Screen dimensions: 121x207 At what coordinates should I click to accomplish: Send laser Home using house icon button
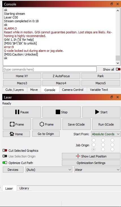16,134
